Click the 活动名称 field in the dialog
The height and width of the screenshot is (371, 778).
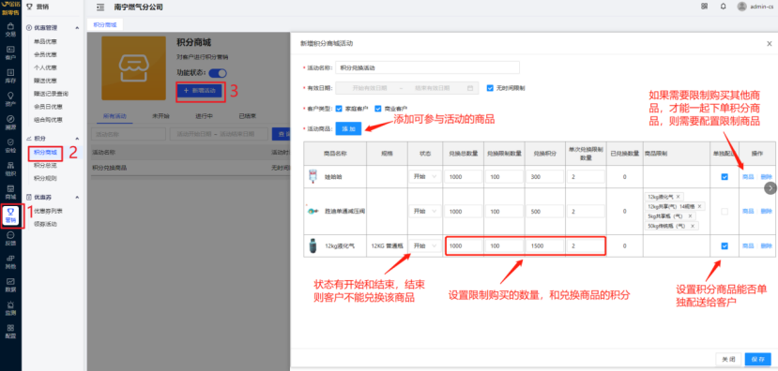pos(428,67)
